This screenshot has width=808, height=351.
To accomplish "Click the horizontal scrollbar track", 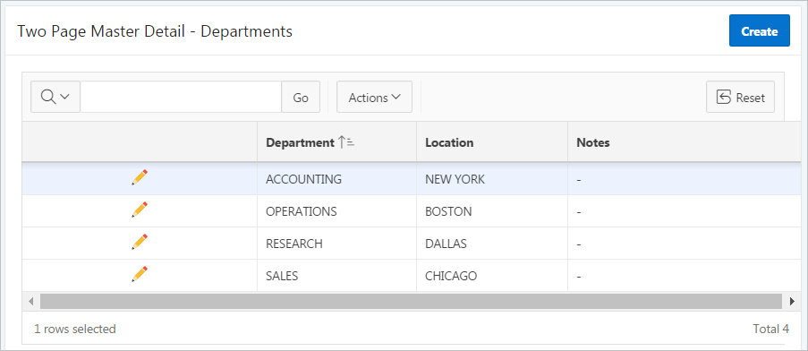I will point(411,301).
